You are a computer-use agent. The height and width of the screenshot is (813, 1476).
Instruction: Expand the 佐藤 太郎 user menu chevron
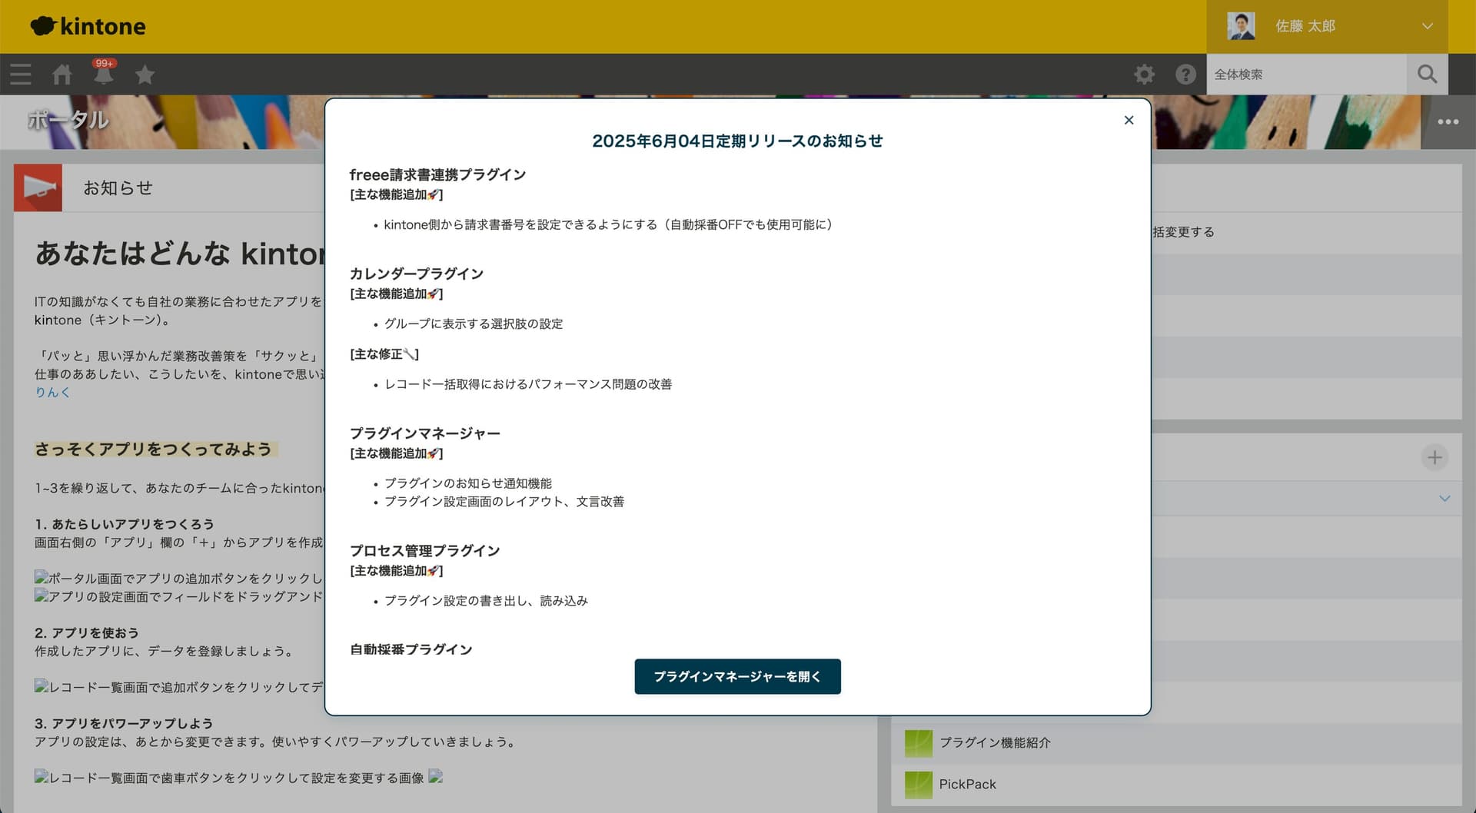point(1428,26)
